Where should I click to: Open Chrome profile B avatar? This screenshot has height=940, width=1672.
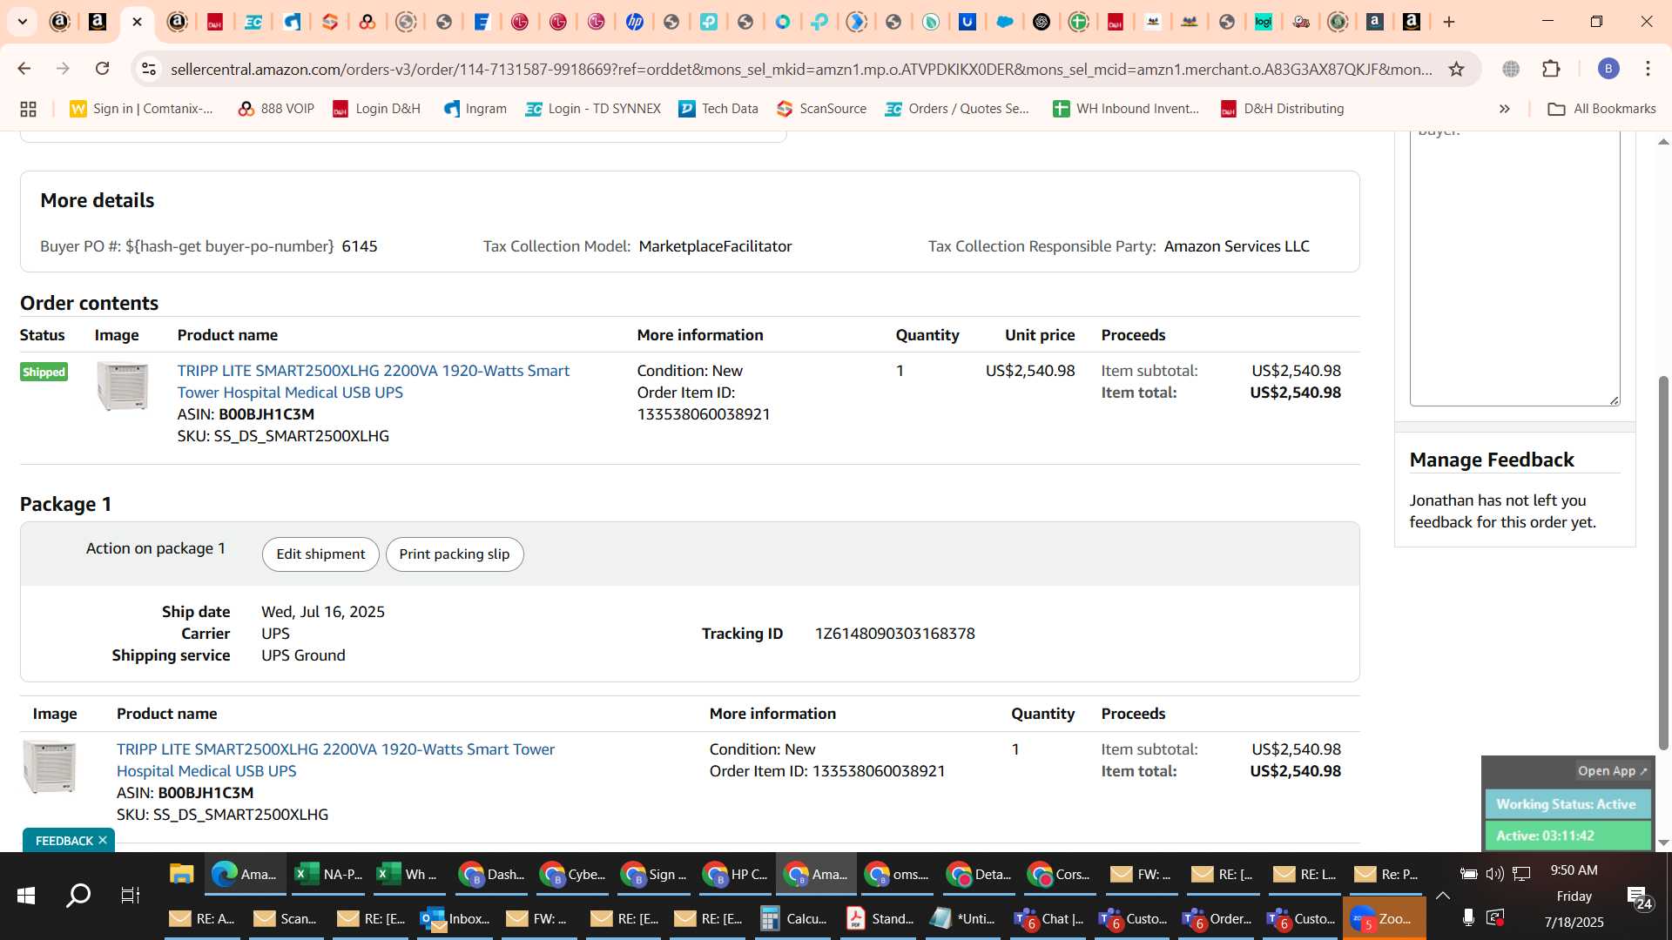(x=1608, y=69)
